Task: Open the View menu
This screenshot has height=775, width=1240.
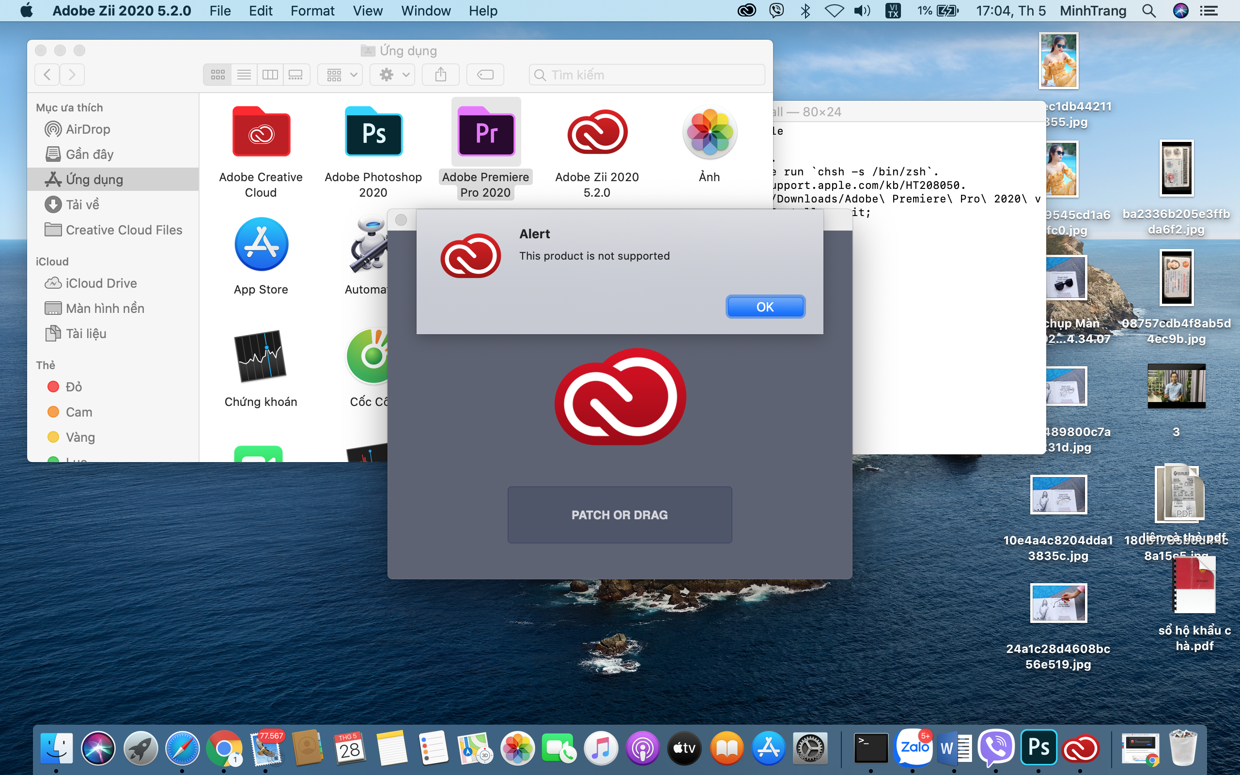Action: point(367,11)
